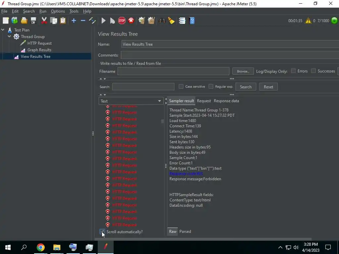Toggle the Scroll automatically checkbox
This screenshot has height=254, width=339.
tap(102, 232)
